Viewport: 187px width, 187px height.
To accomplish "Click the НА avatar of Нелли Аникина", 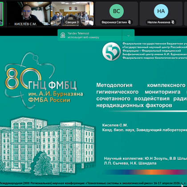I will tap(161, 11).
